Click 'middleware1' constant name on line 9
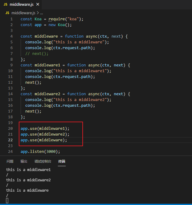Image resolution: width=192 pixels, height=205 pixels. (x=47, y=65)
